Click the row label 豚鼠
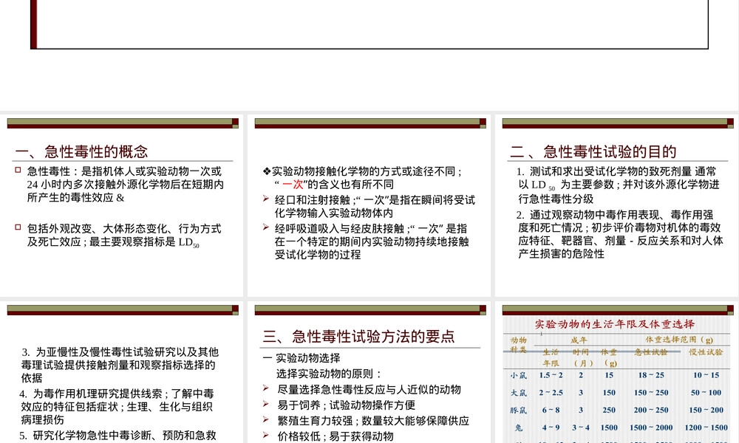 [519, 410]
